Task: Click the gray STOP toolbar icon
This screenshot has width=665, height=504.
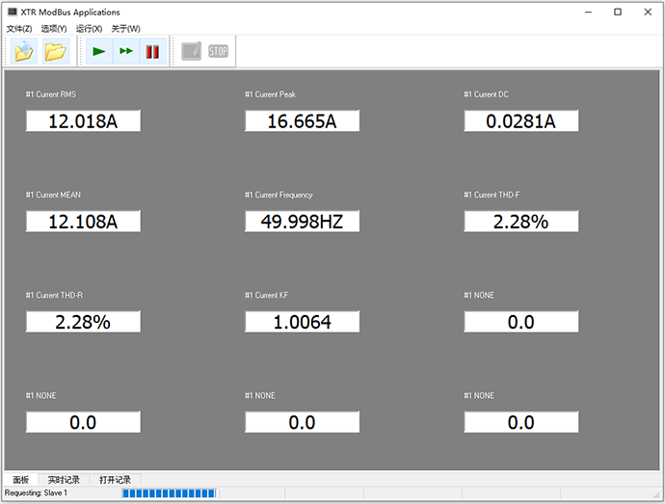Action: 219,52
